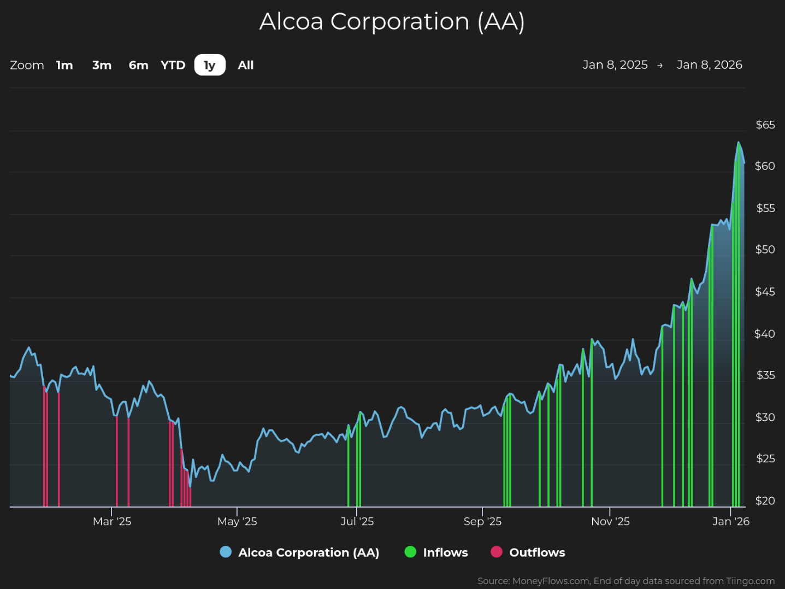Click the Alcoa Corporation (AA) chart title
The height and width of the screenshot is (589, 785).
[392, 21]
